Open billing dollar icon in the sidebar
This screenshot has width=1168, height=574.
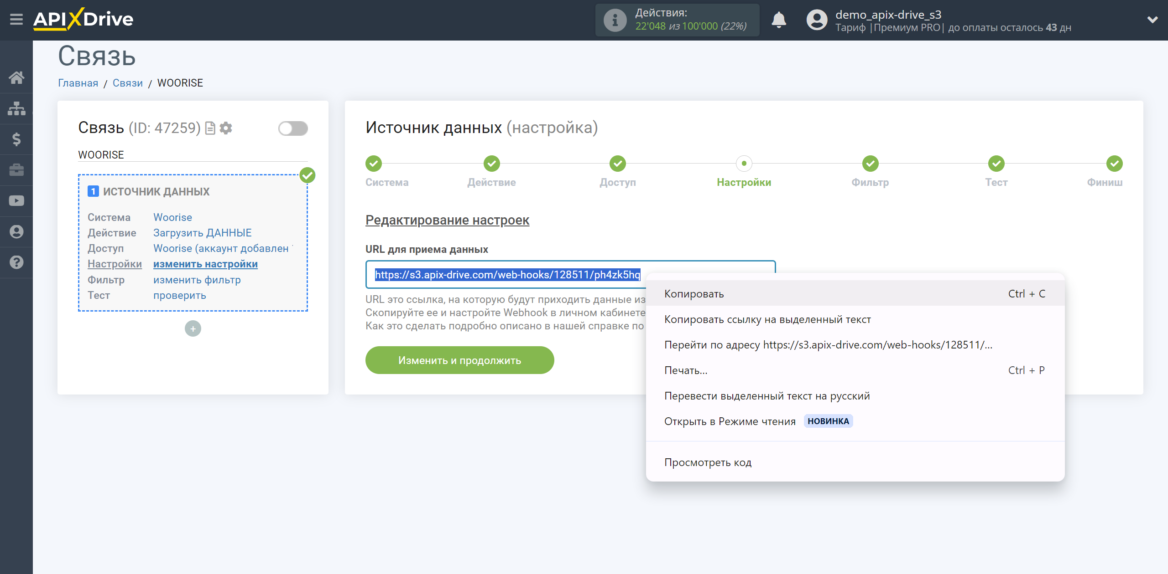pyautogui.click(x=16, y=139)
